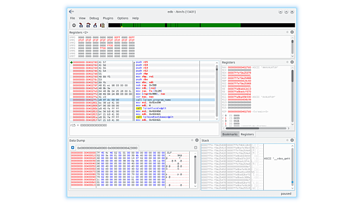Close the current memory range dump tab
Viewport: 364px width, 205px height.
coord(195,147)
